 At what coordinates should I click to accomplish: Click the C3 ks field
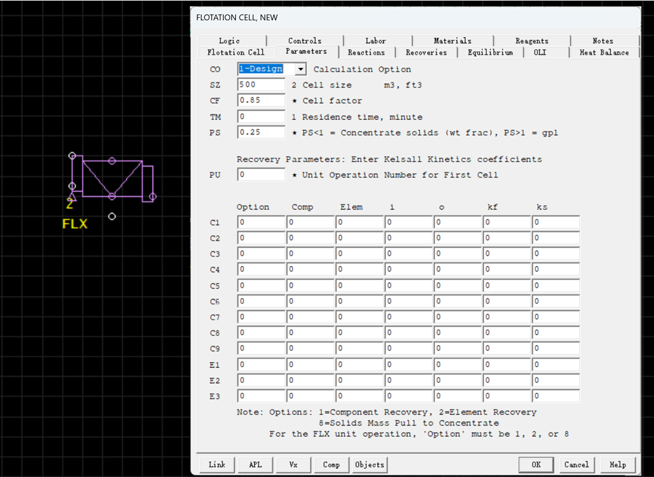(x=556, y=254)
